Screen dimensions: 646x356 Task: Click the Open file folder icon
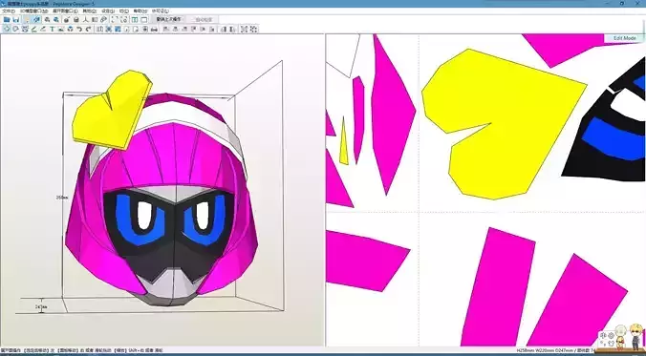[7, 20]
